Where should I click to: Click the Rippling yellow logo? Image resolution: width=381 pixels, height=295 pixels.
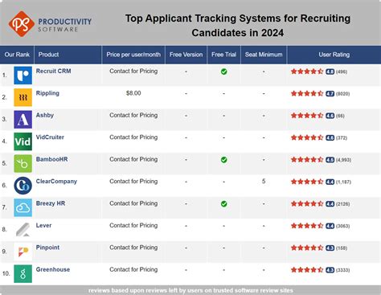(x=23, y=97)
